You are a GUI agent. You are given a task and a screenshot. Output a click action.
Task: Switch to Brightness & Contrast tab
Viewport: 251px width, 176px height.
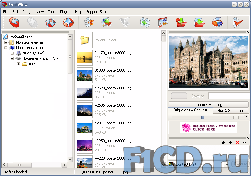click(x=190, y=110)
